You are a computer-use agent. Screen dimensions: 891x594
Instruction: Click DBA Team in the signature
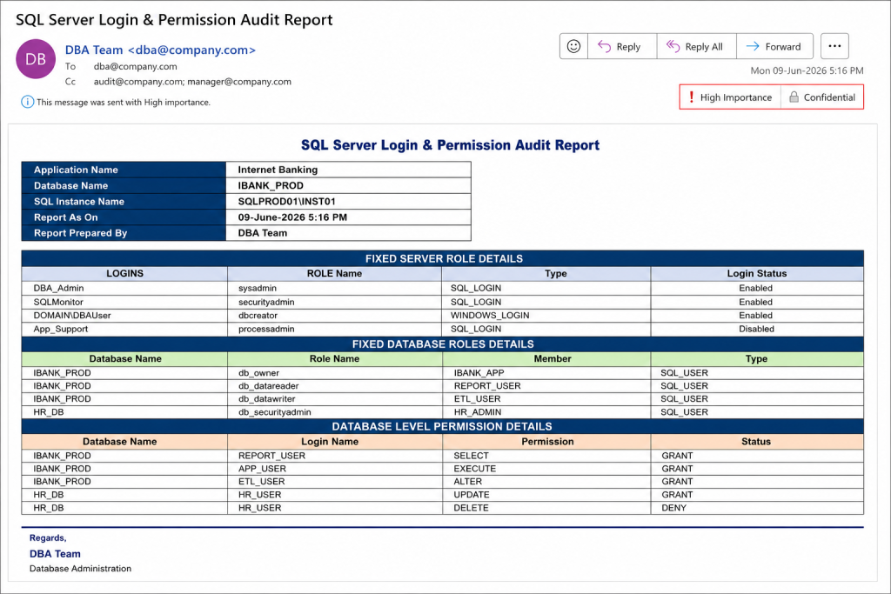coord(55,554)
